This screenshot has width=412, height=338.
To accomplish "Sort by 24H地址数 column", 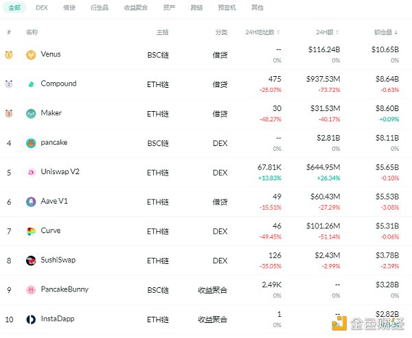I will 262,32.
